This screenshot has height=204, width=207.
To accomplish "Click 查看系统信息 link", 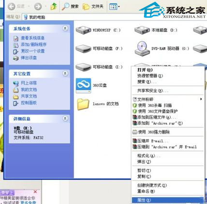I will tap(32, 38).
